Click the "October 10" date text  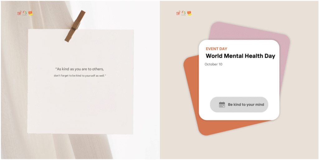click(x=213, y=64)
